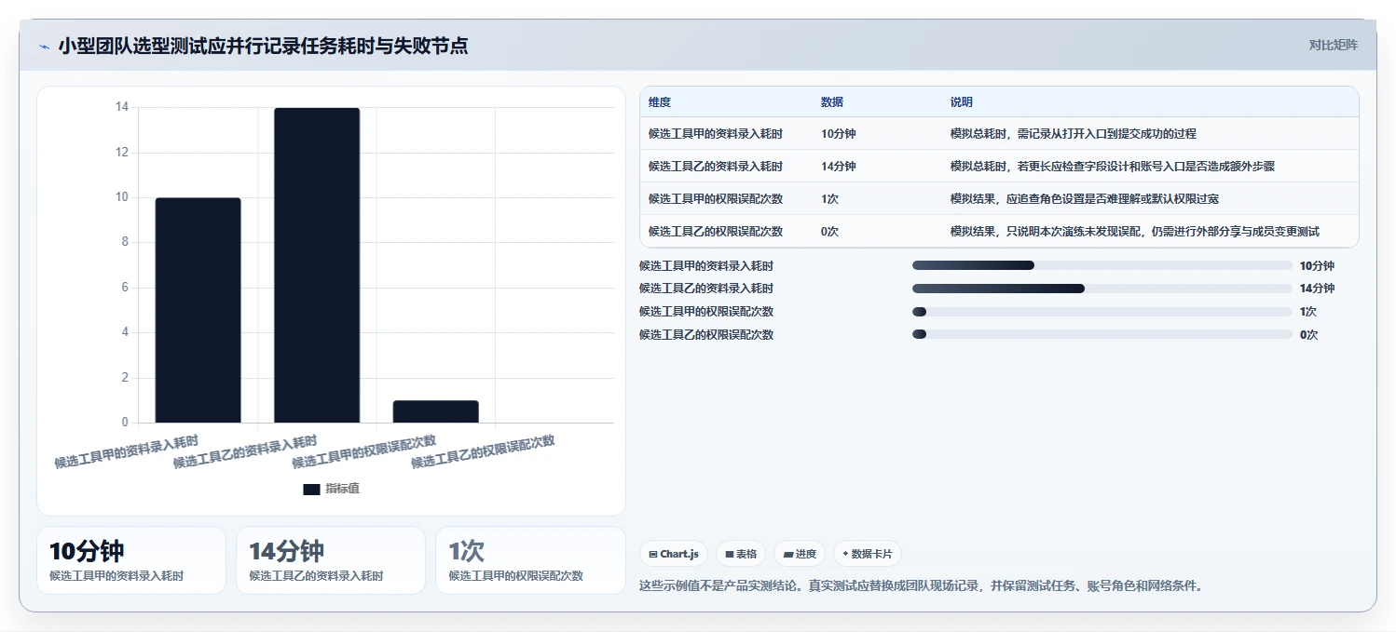Click the progress bar valued 0次
The height and width of the screenshot is (632, 1396).
[x=1102, y=335]
